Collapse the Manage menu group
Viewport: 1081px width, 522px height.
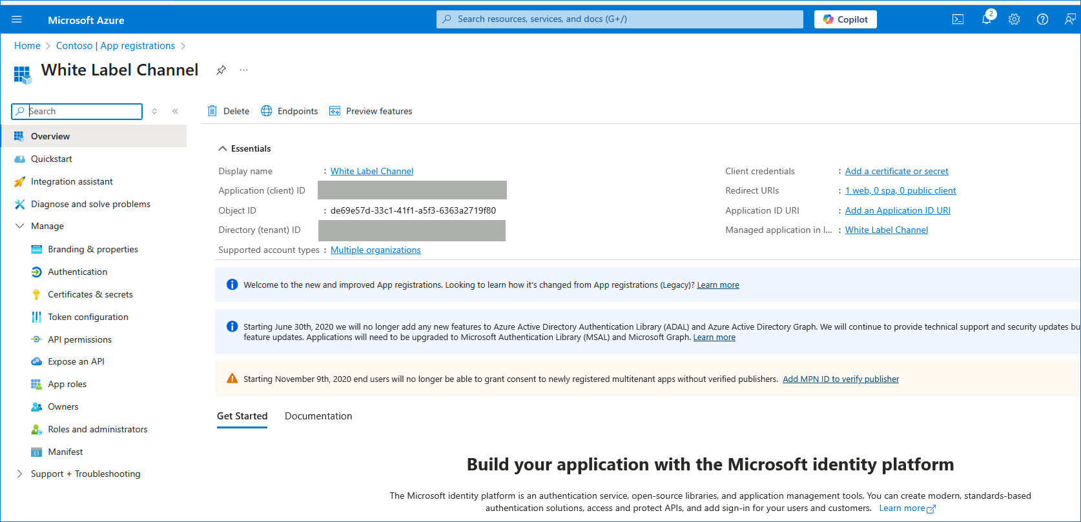19,226
